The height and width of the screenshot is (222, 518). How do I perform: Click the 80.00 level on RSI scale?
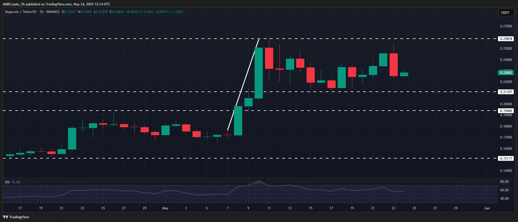(504, 182)
